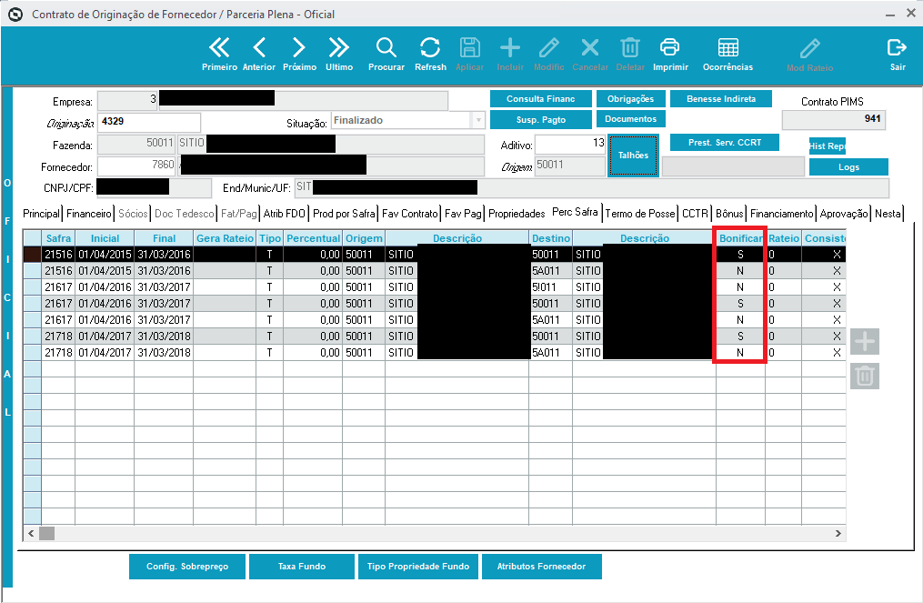Click the Bonificar column header
The height and width of the screenshot is (603, 923).
[x=740, y=238]
